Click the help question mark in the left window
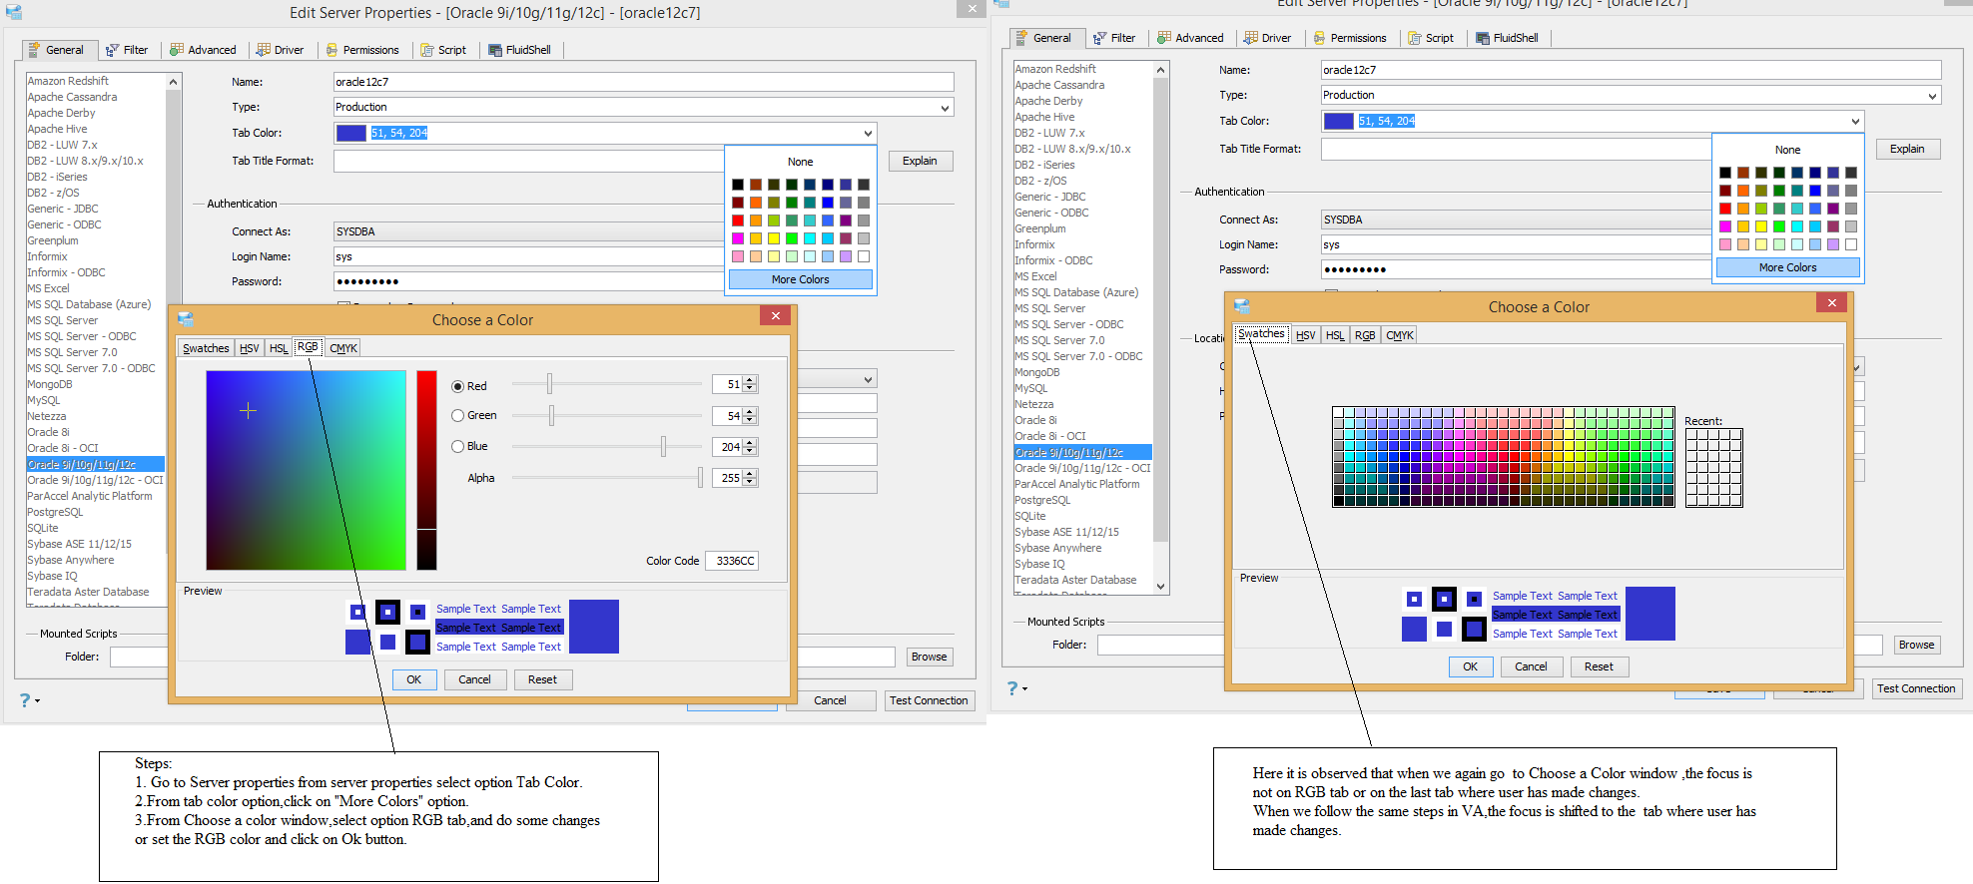The image size is (1973, 884). (x=25, y=700)
